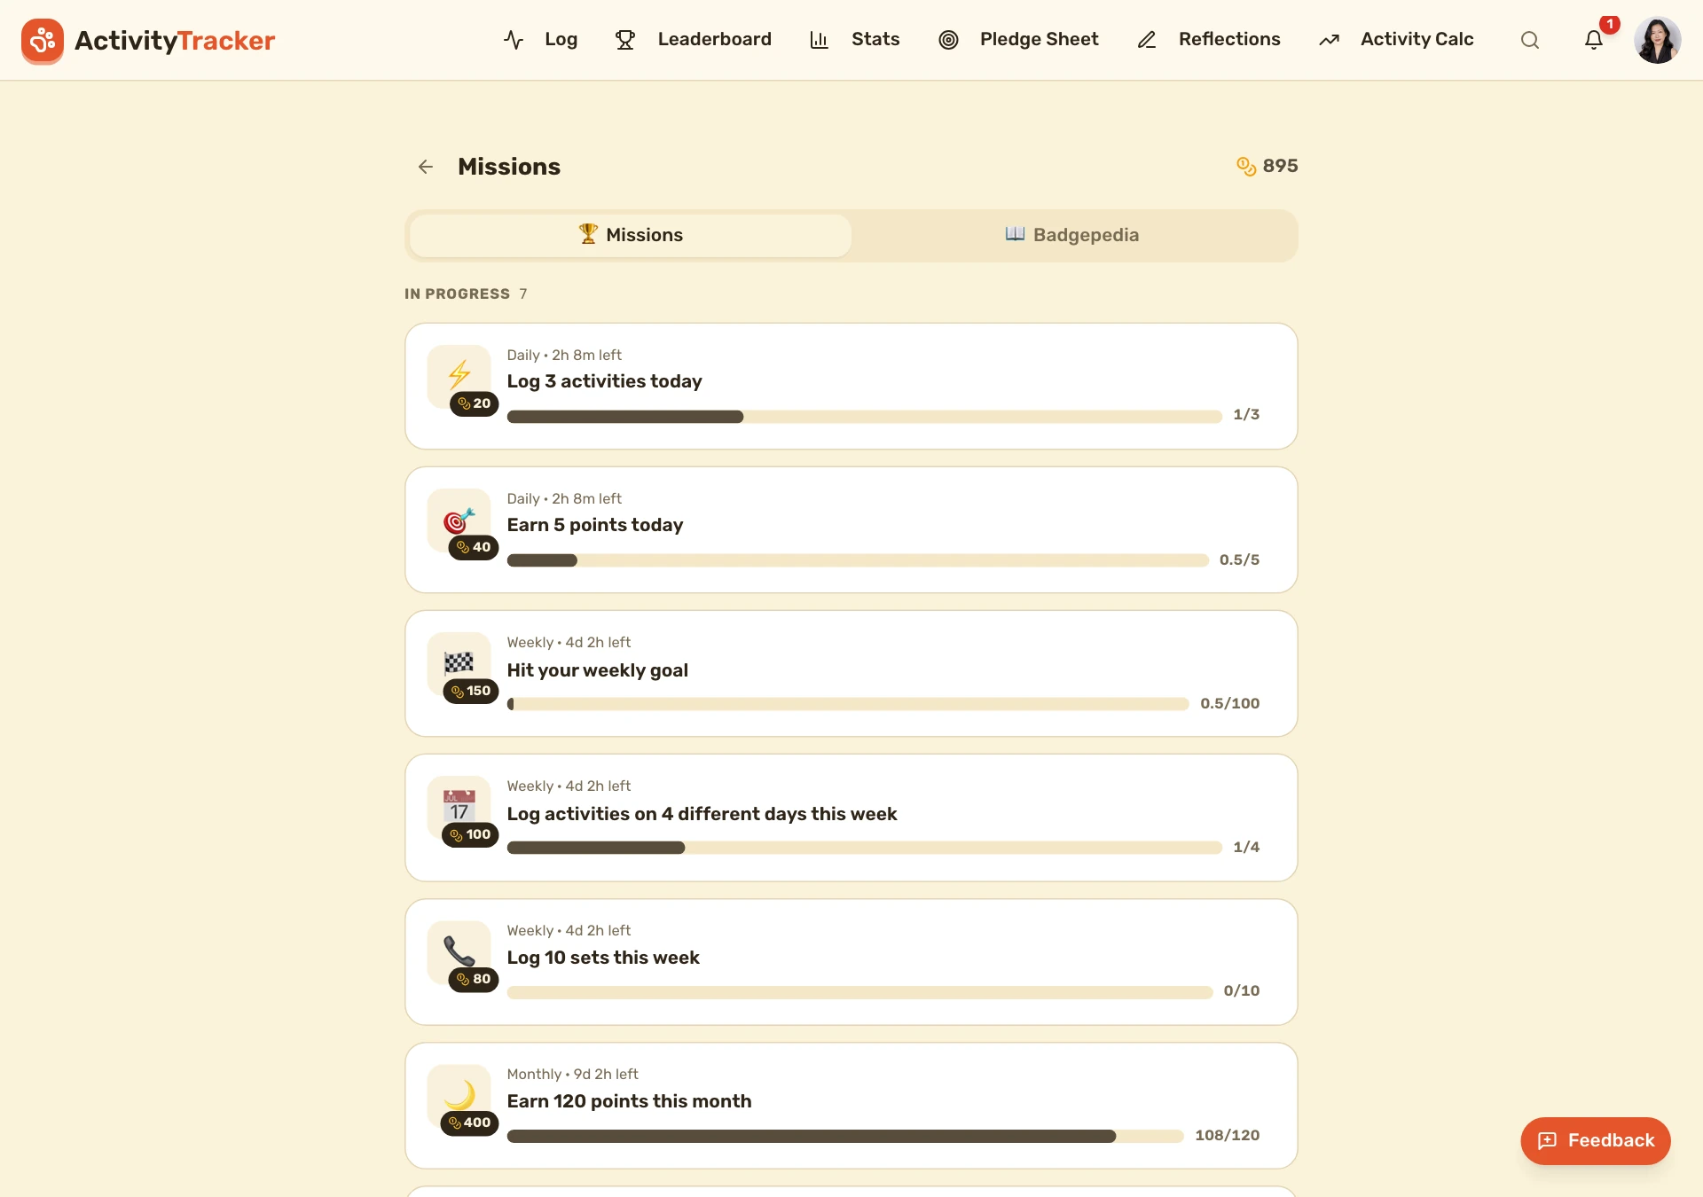1703x1197 pixels.
Task: Click the crescent moon mission icon
Action: pyautogui.click(x=459, y=1094)
